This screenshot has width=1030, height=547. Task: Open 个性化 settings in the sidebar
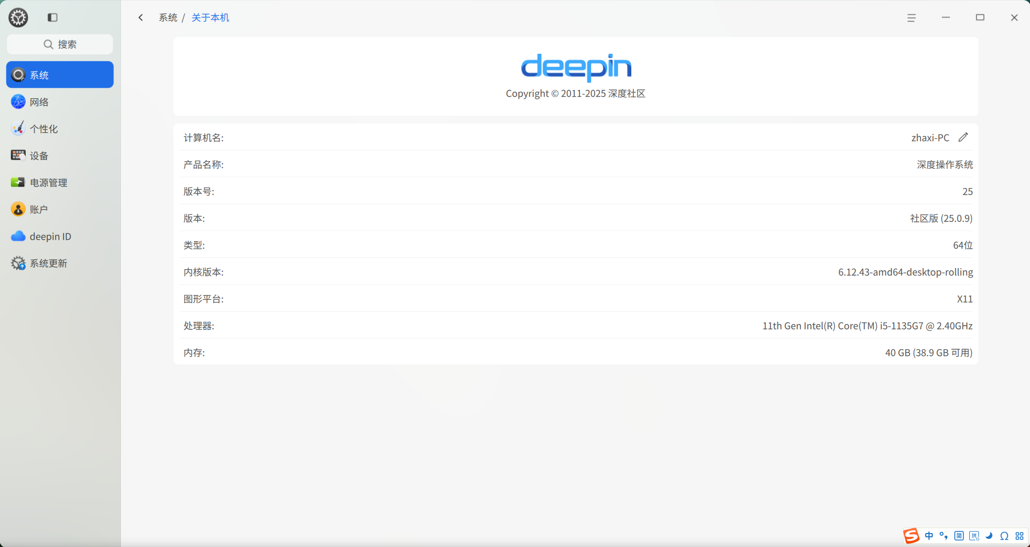click(60, 128)
